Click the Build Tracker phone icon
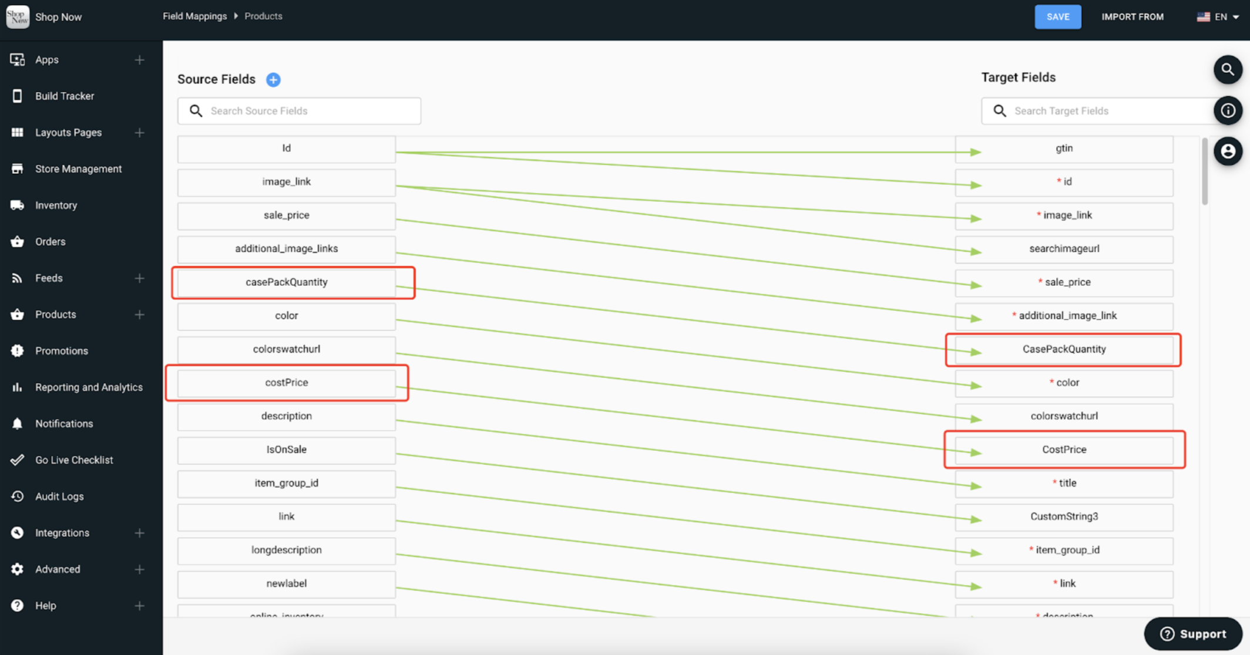Image resolution: width=1250 pixels, height=655 pixels. [x=17, y=96]
